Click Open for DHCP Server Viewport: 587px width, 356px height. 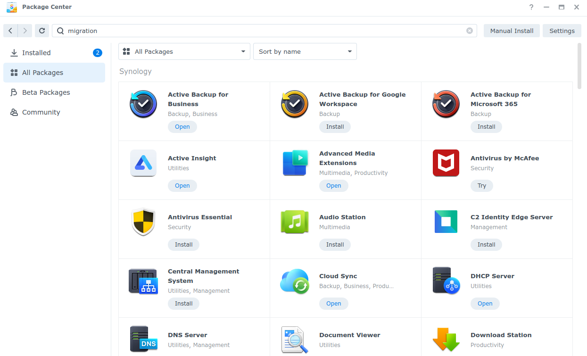[485, 304]
